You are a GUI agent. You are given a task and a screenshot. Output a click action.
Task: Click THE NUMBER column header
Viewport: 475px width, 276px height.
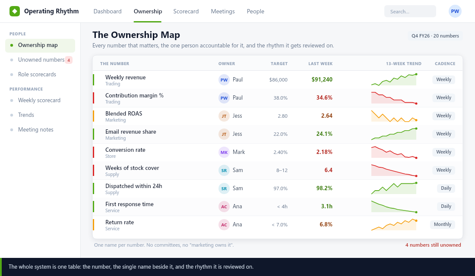click(114, 64)
